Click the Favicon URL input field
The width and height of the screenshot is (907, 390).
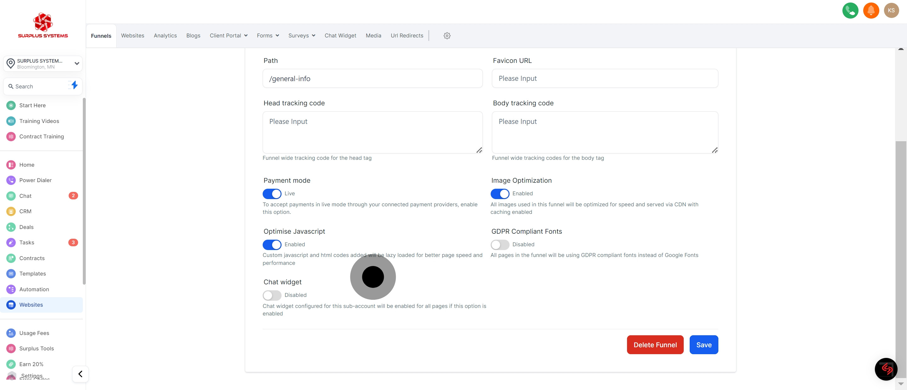click(605, 78)
